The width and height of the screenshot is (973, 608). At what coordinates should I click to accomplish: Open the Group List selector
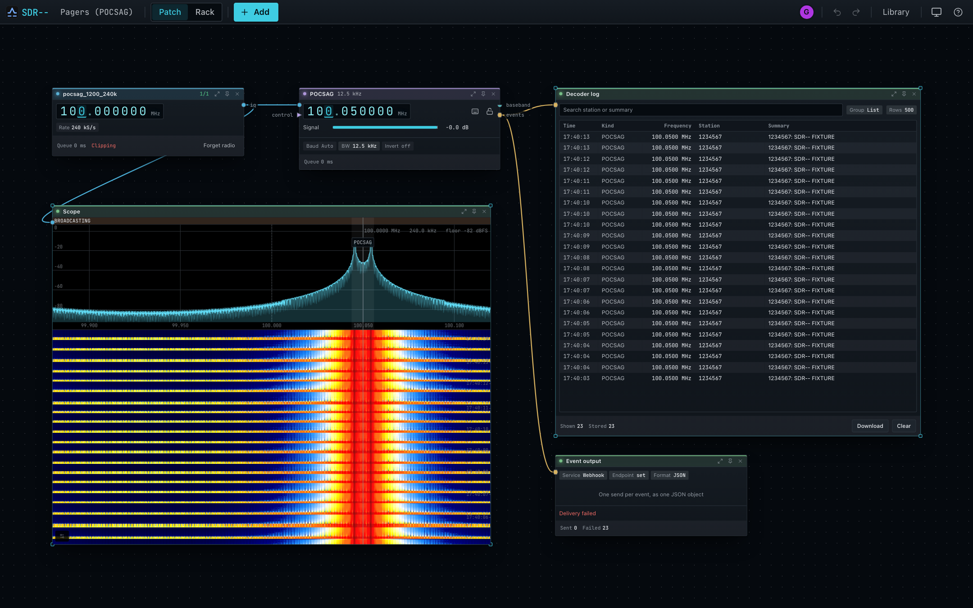(x=864, y=110)
